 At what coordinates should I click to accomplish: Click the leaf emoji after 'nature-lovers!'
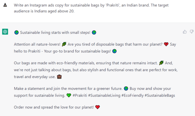click(64, 44)
